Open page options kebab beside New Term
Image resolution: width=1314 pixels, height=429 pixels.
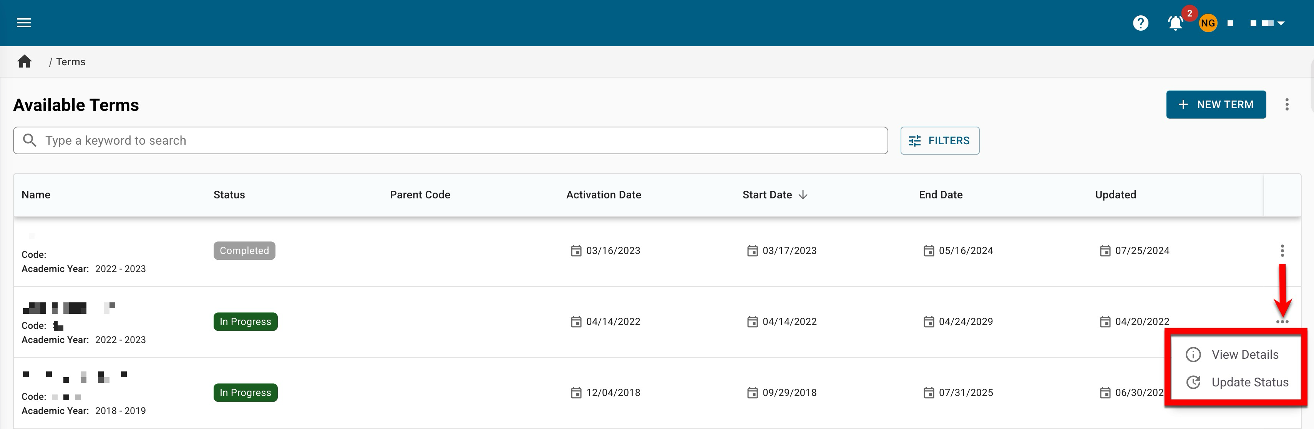click(x=1287, y=104)
